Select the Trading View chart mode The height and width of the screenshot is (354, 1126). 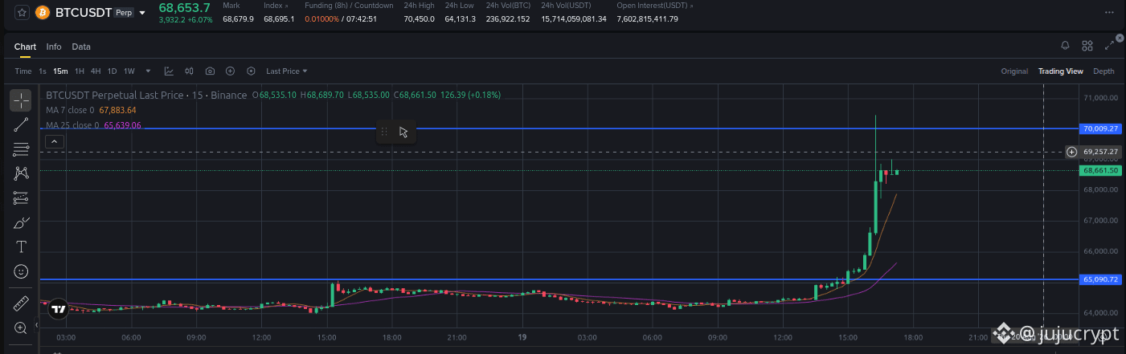[1061, 71]
